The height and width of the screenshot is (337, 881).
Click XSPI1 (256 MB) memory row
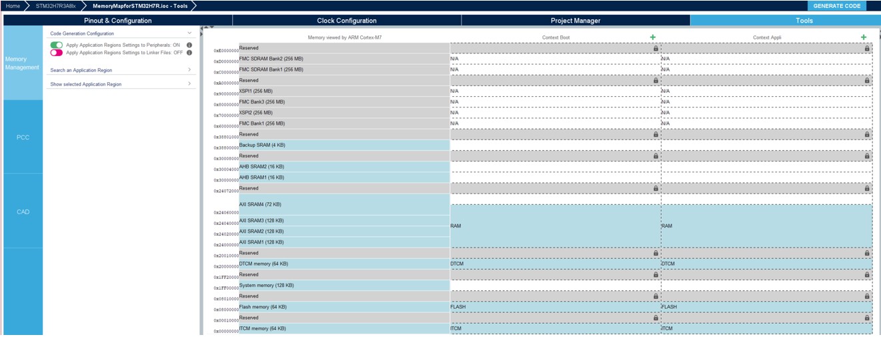(344, 91)
